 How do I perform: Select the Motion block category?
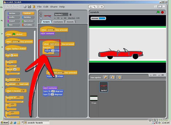click(14, 13)
